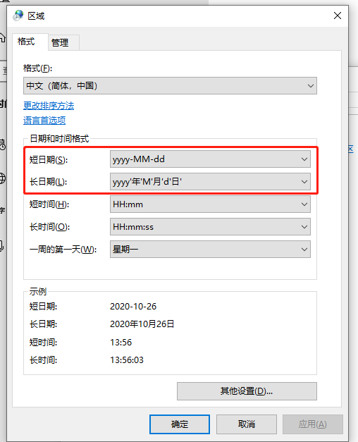Click the Region globe icon in title bar
Screen dimensions: 358x442
point(18,16)
